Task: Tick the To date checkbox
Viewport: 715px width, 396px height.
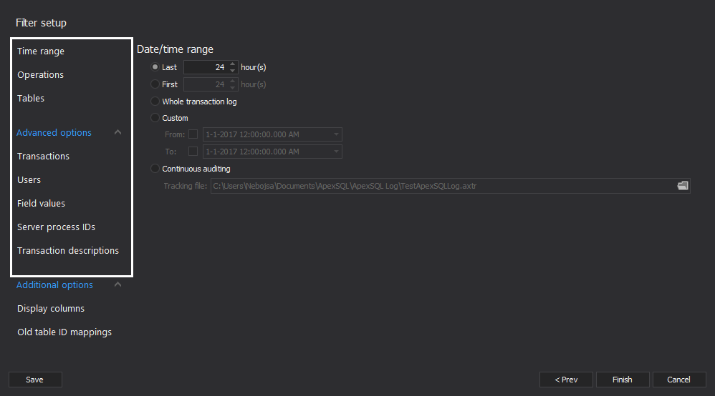Action: [193, 151]
